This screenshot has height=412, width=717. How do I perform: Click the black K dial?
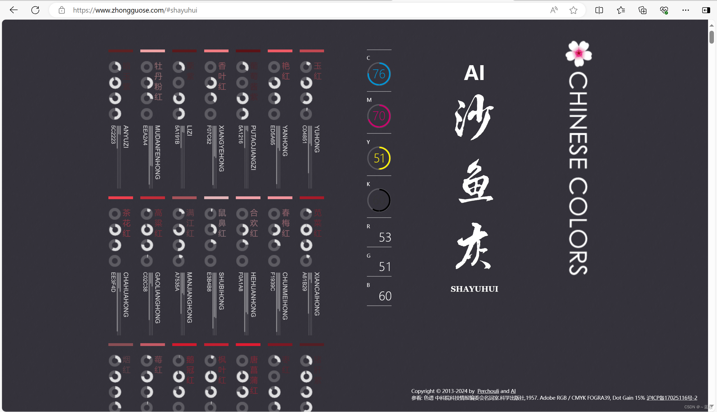379,200
